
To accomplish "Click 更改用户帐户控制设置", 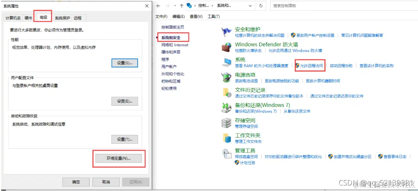I will point(315,35).
